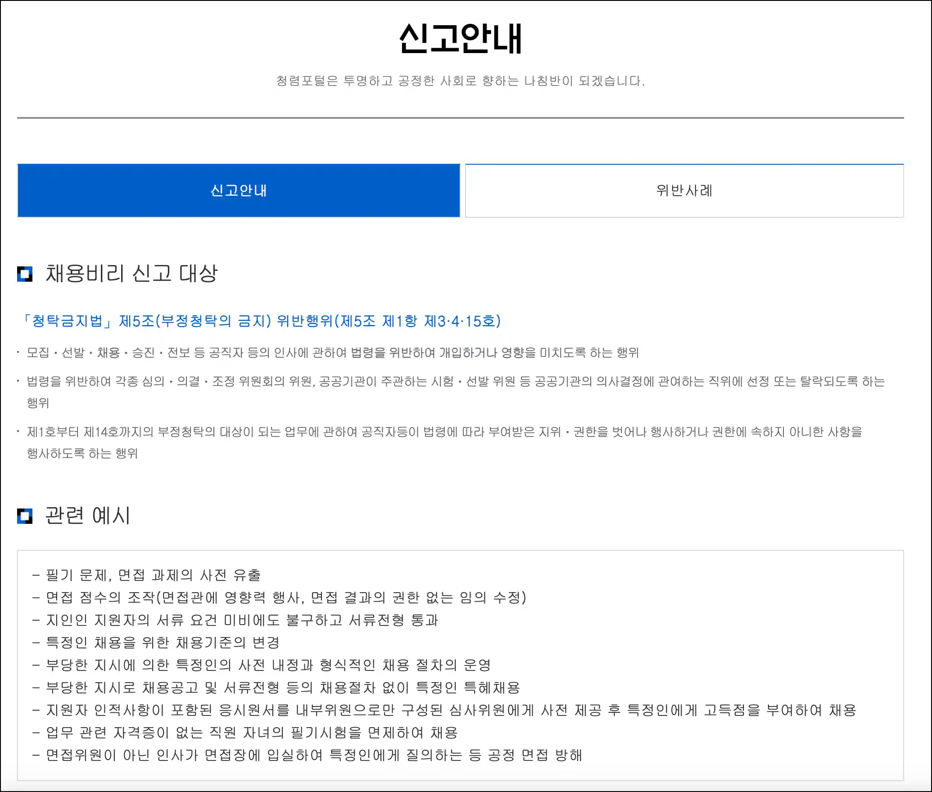The height and width of the screenshot is (792, 932).
Task: Open the 신고안내 tab
Action: coord(239,191)
